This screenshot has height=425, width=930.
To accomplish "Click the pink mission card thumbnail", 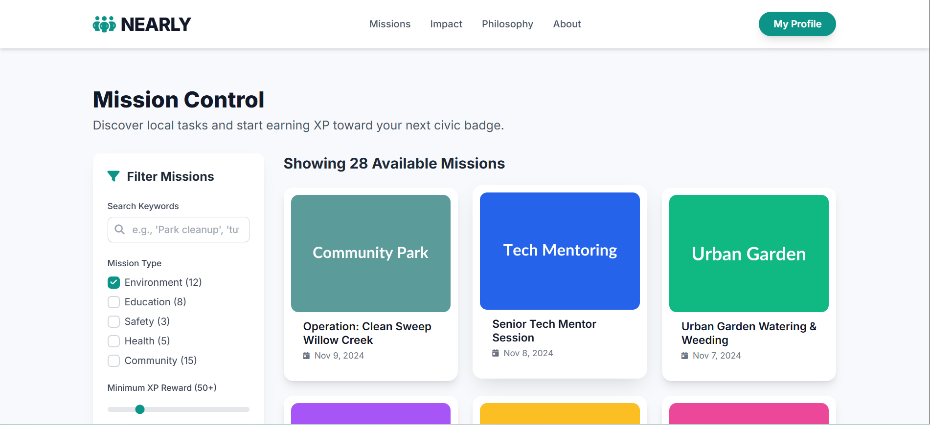I will pos(749,413).
